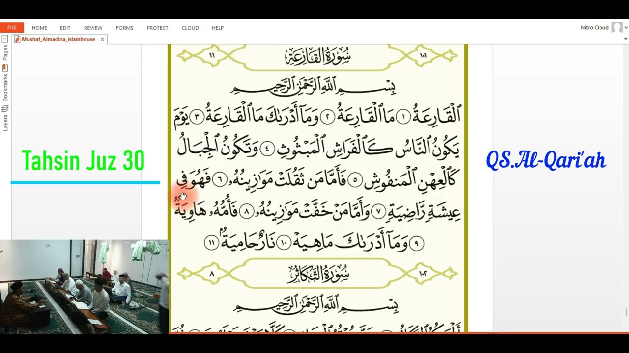The height and width of the screenshot is (353, 629).
Task: Click the Nitro Cloud label
Action: pos(595,28)
